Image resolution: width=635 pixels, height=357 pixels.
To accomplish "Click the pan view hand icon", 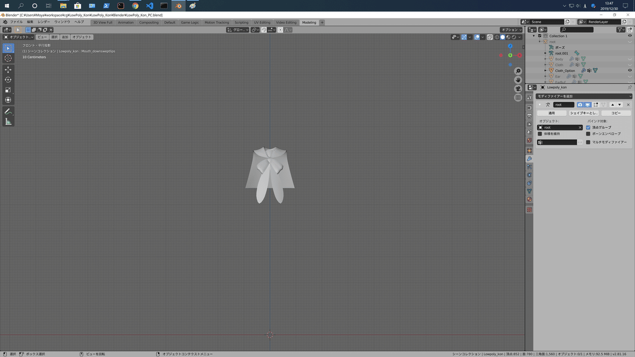I will pos(518,80).
